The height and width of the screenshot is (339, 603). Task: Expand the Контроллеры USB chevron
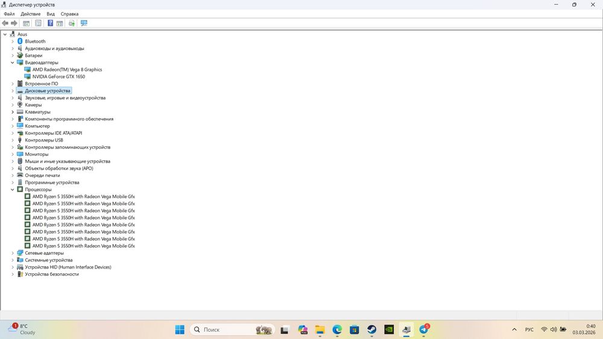pyautogui.click(x=12, y=140)
